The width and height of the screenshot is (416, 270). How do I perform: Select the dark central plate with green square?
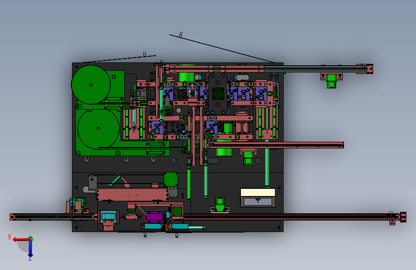(x=218, y=93)
